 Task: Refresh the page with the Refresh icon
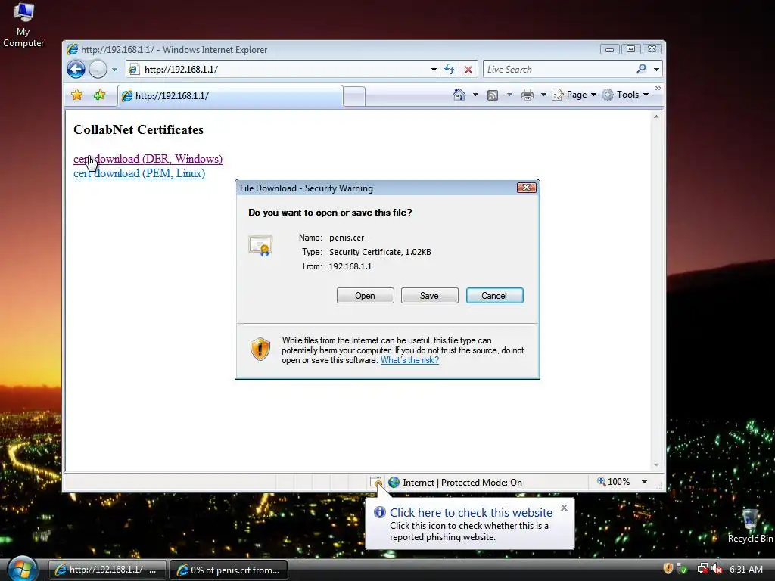coord(450,69)
